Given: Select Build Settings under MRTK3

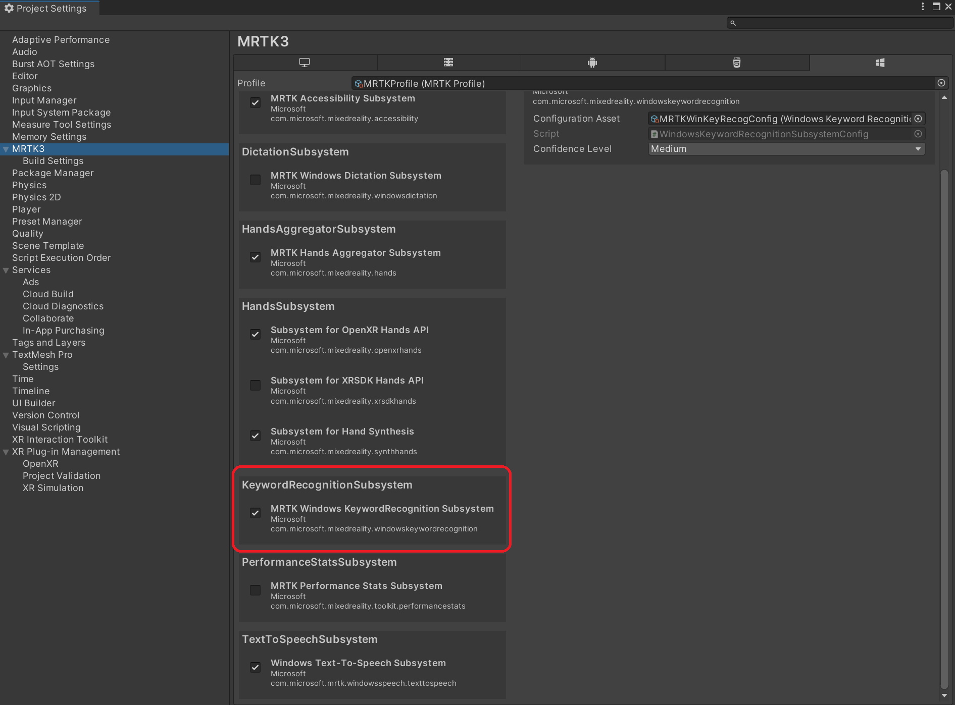Looking at the screenshot, I should [53, 161].
